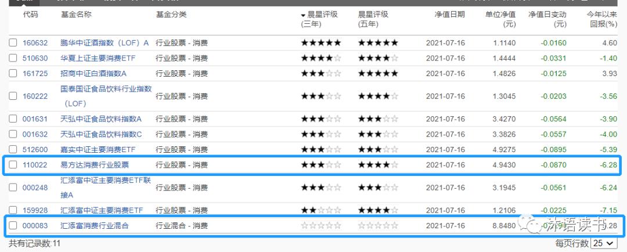Click the record count text 共有记录数:11
627x252 pixels.
(x=34, y=243)
